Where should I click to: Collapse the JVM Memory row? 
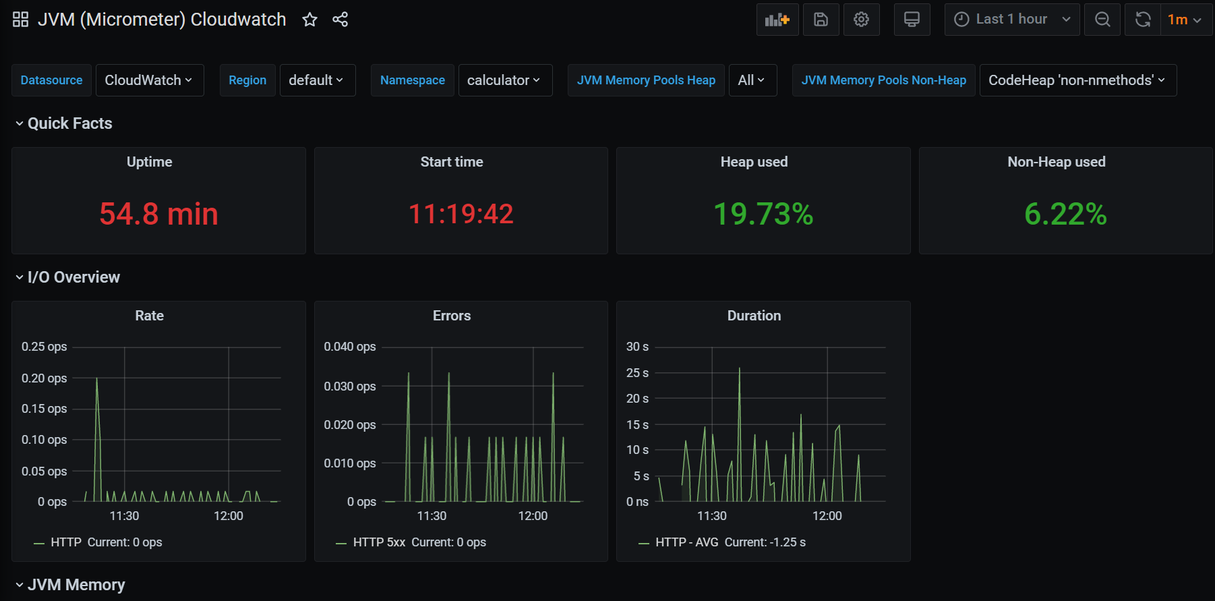[70, 585]
